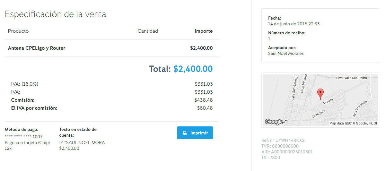Click the Producto column header
Screen dimensions: 385x171
click(18, 31)
